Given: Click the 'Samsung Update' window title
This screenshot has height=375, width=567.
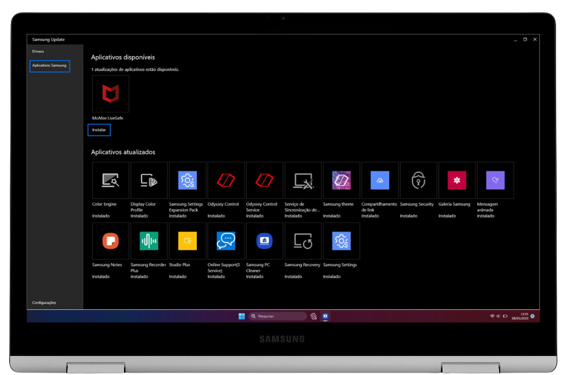Looking at the screenshot, I should click(x=48, y=40).
